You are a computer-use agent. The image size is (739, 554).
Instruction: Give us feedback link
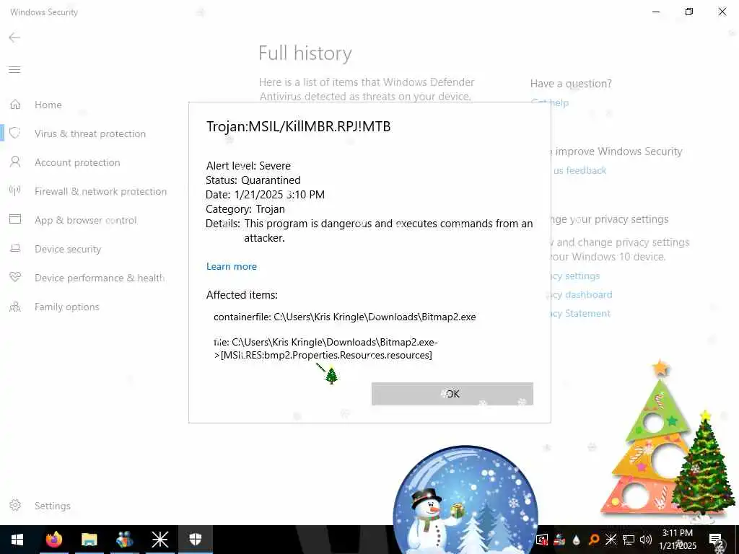click(580, 170)
